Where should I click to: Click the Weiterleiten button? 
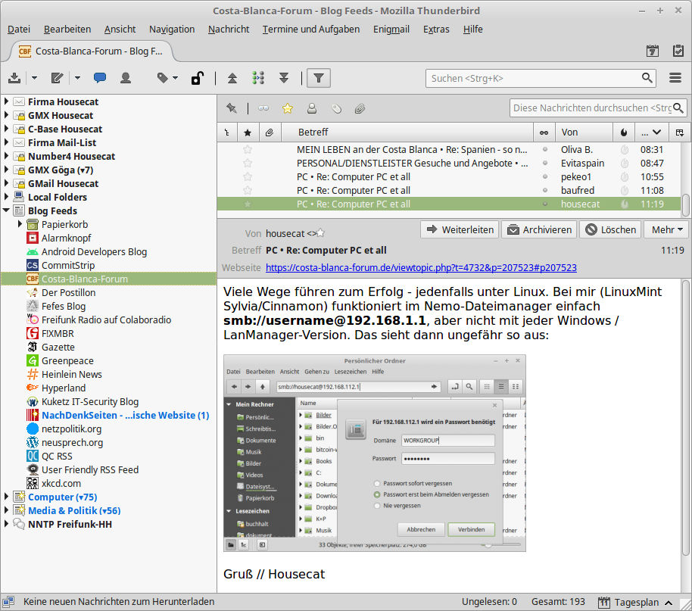click(x=460, y=229)
